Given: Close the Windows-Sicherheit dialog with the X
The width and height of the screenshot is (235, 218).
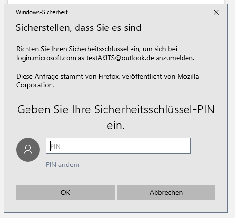Looking at the screenshot, I should tap(216, 12).
